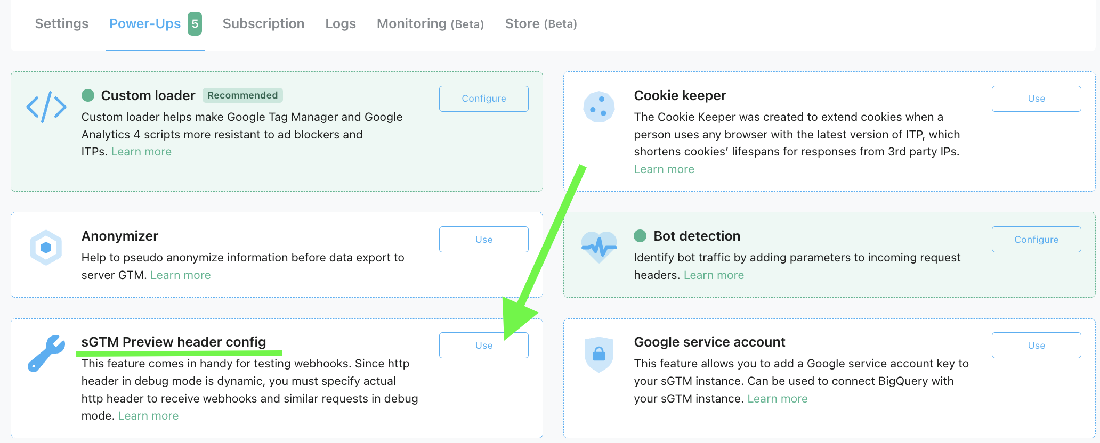
Task: Click Configure on Custom loader
Action: coord(483,99)
